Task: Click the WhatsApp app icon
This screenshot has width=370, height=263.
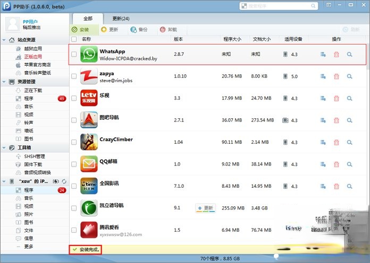Action: point(89,54)
